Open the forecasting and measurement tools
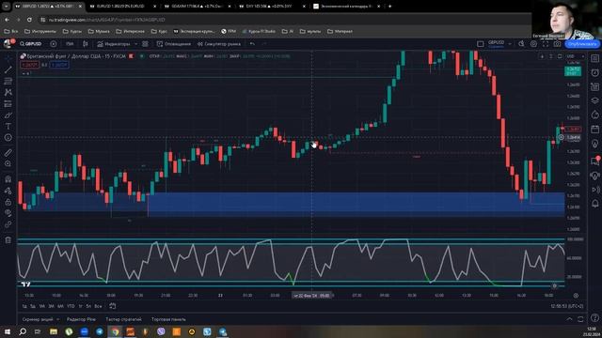The width and height of the screenshot is (602, 338). tap(8, 104)
